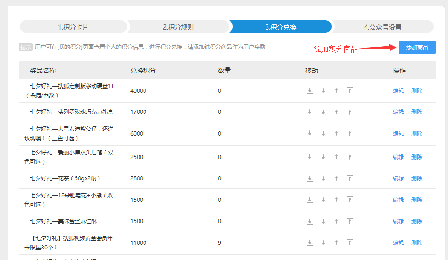Image resolution: width=448 pixels, height=260 pixels.
Task: Move the 搜狐视频 membership prize to top
Action: [x=350, y=243]
